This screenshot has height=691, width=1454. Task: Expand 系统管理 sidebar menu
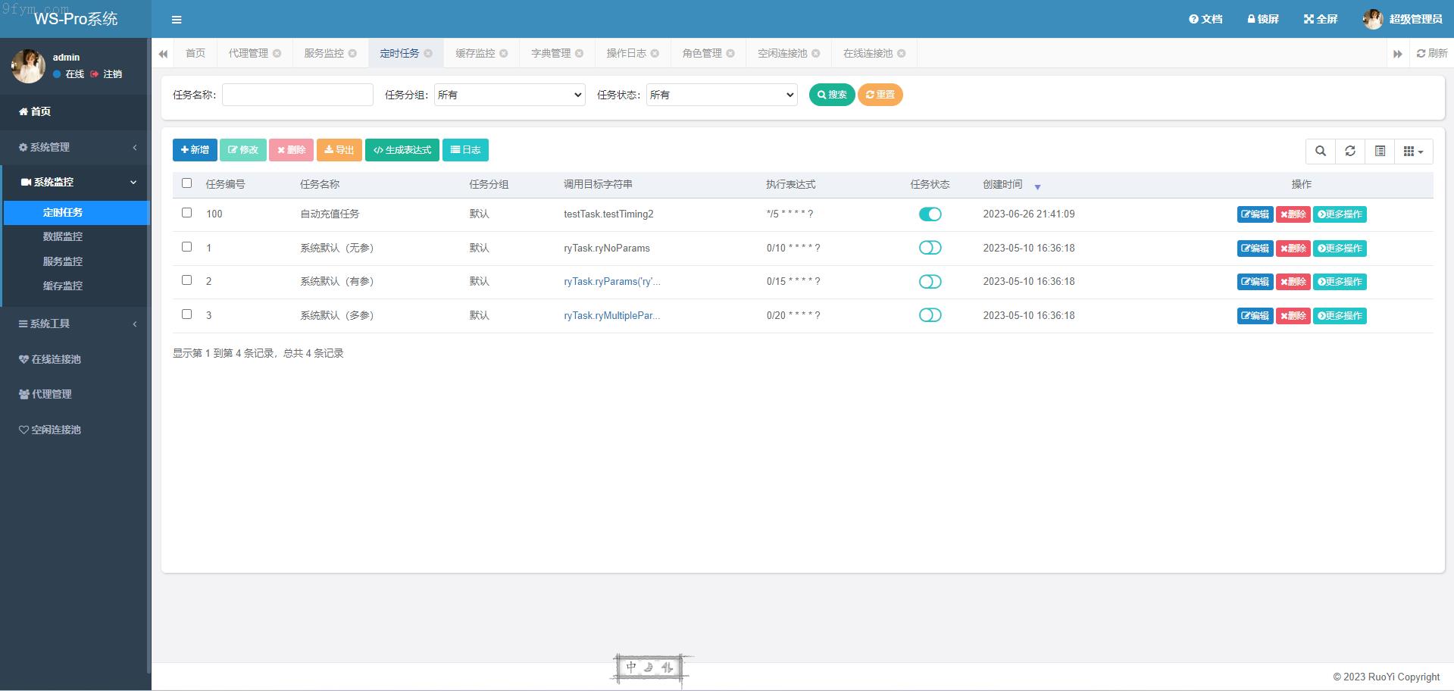74,147
